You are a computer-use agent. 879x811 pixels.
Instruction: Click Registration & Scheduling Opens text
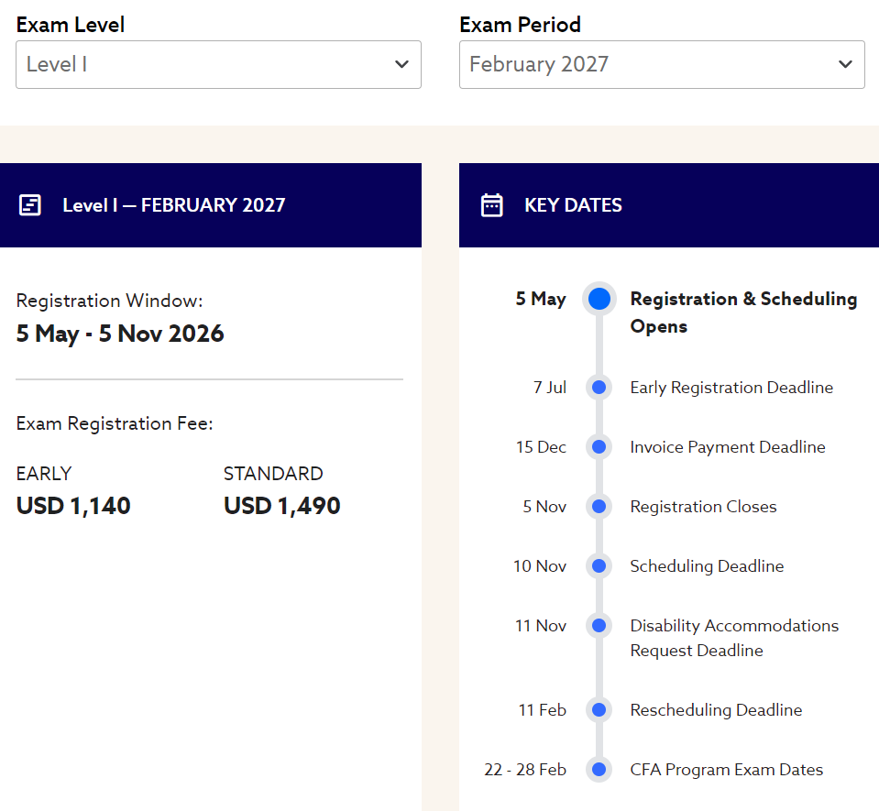click(743, 312)
